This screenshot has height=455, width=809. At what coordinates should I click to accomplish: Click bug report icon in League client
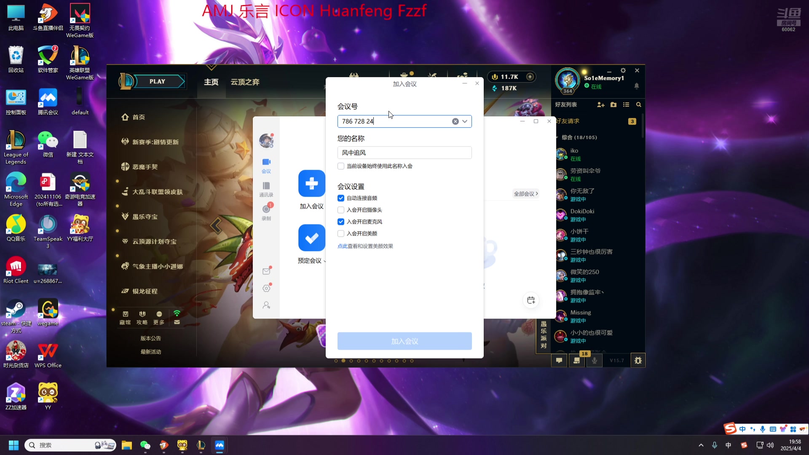pos(638,360)
